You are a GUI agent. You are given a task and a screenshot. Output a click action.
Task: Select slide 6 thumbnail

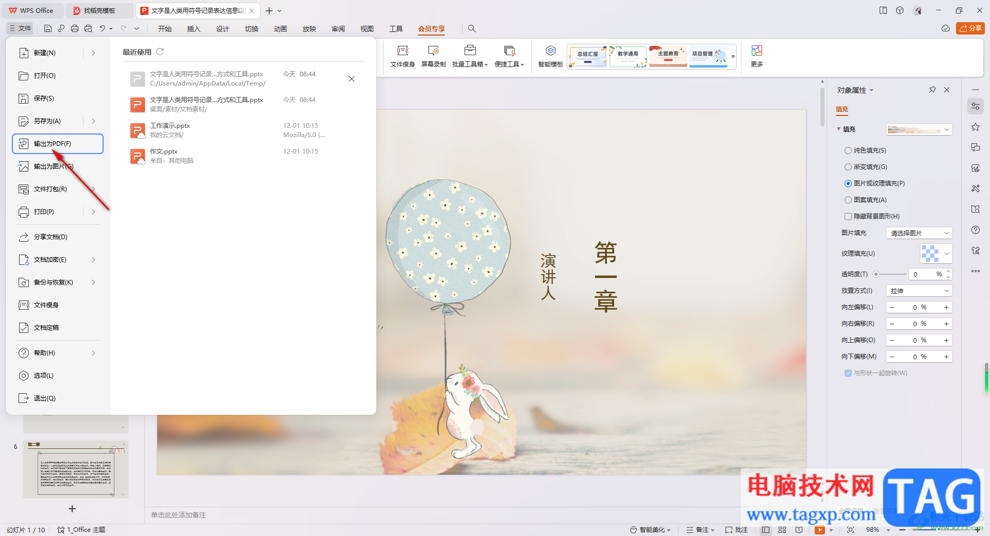point(76,469)
